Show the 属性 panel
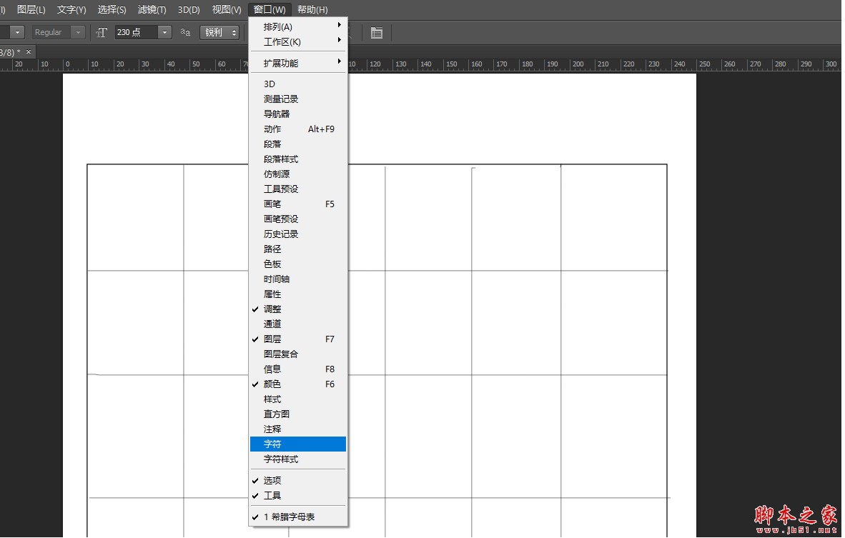This screenshot has width=845, height=538. (x=298, y=294)
